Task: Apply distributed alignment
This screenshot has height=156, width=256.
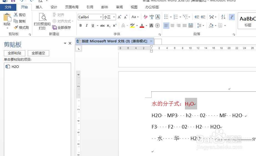Action: tap(191, 25)
